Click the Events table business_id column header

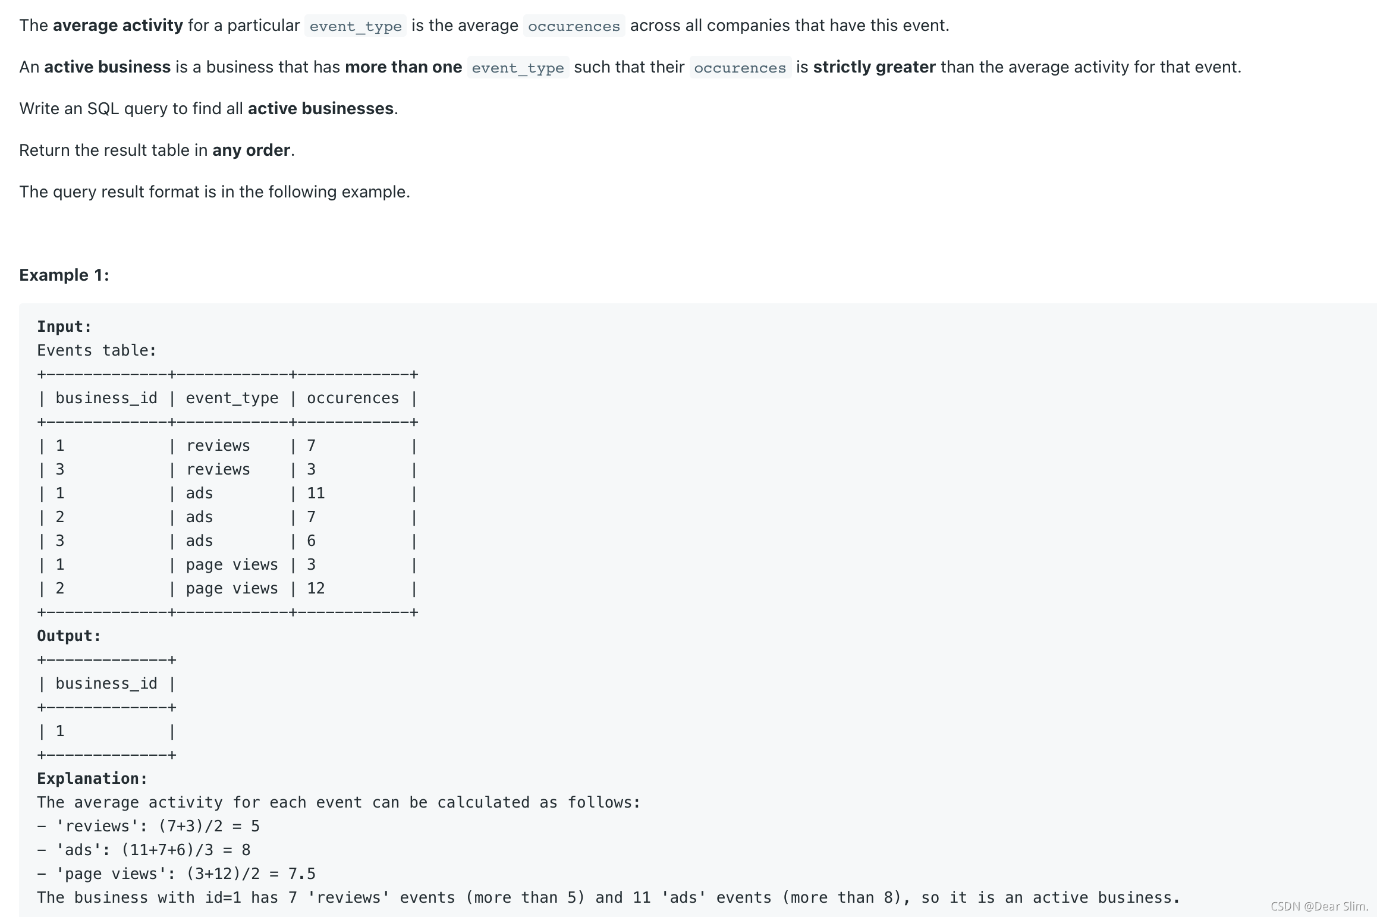coord(106,398)
